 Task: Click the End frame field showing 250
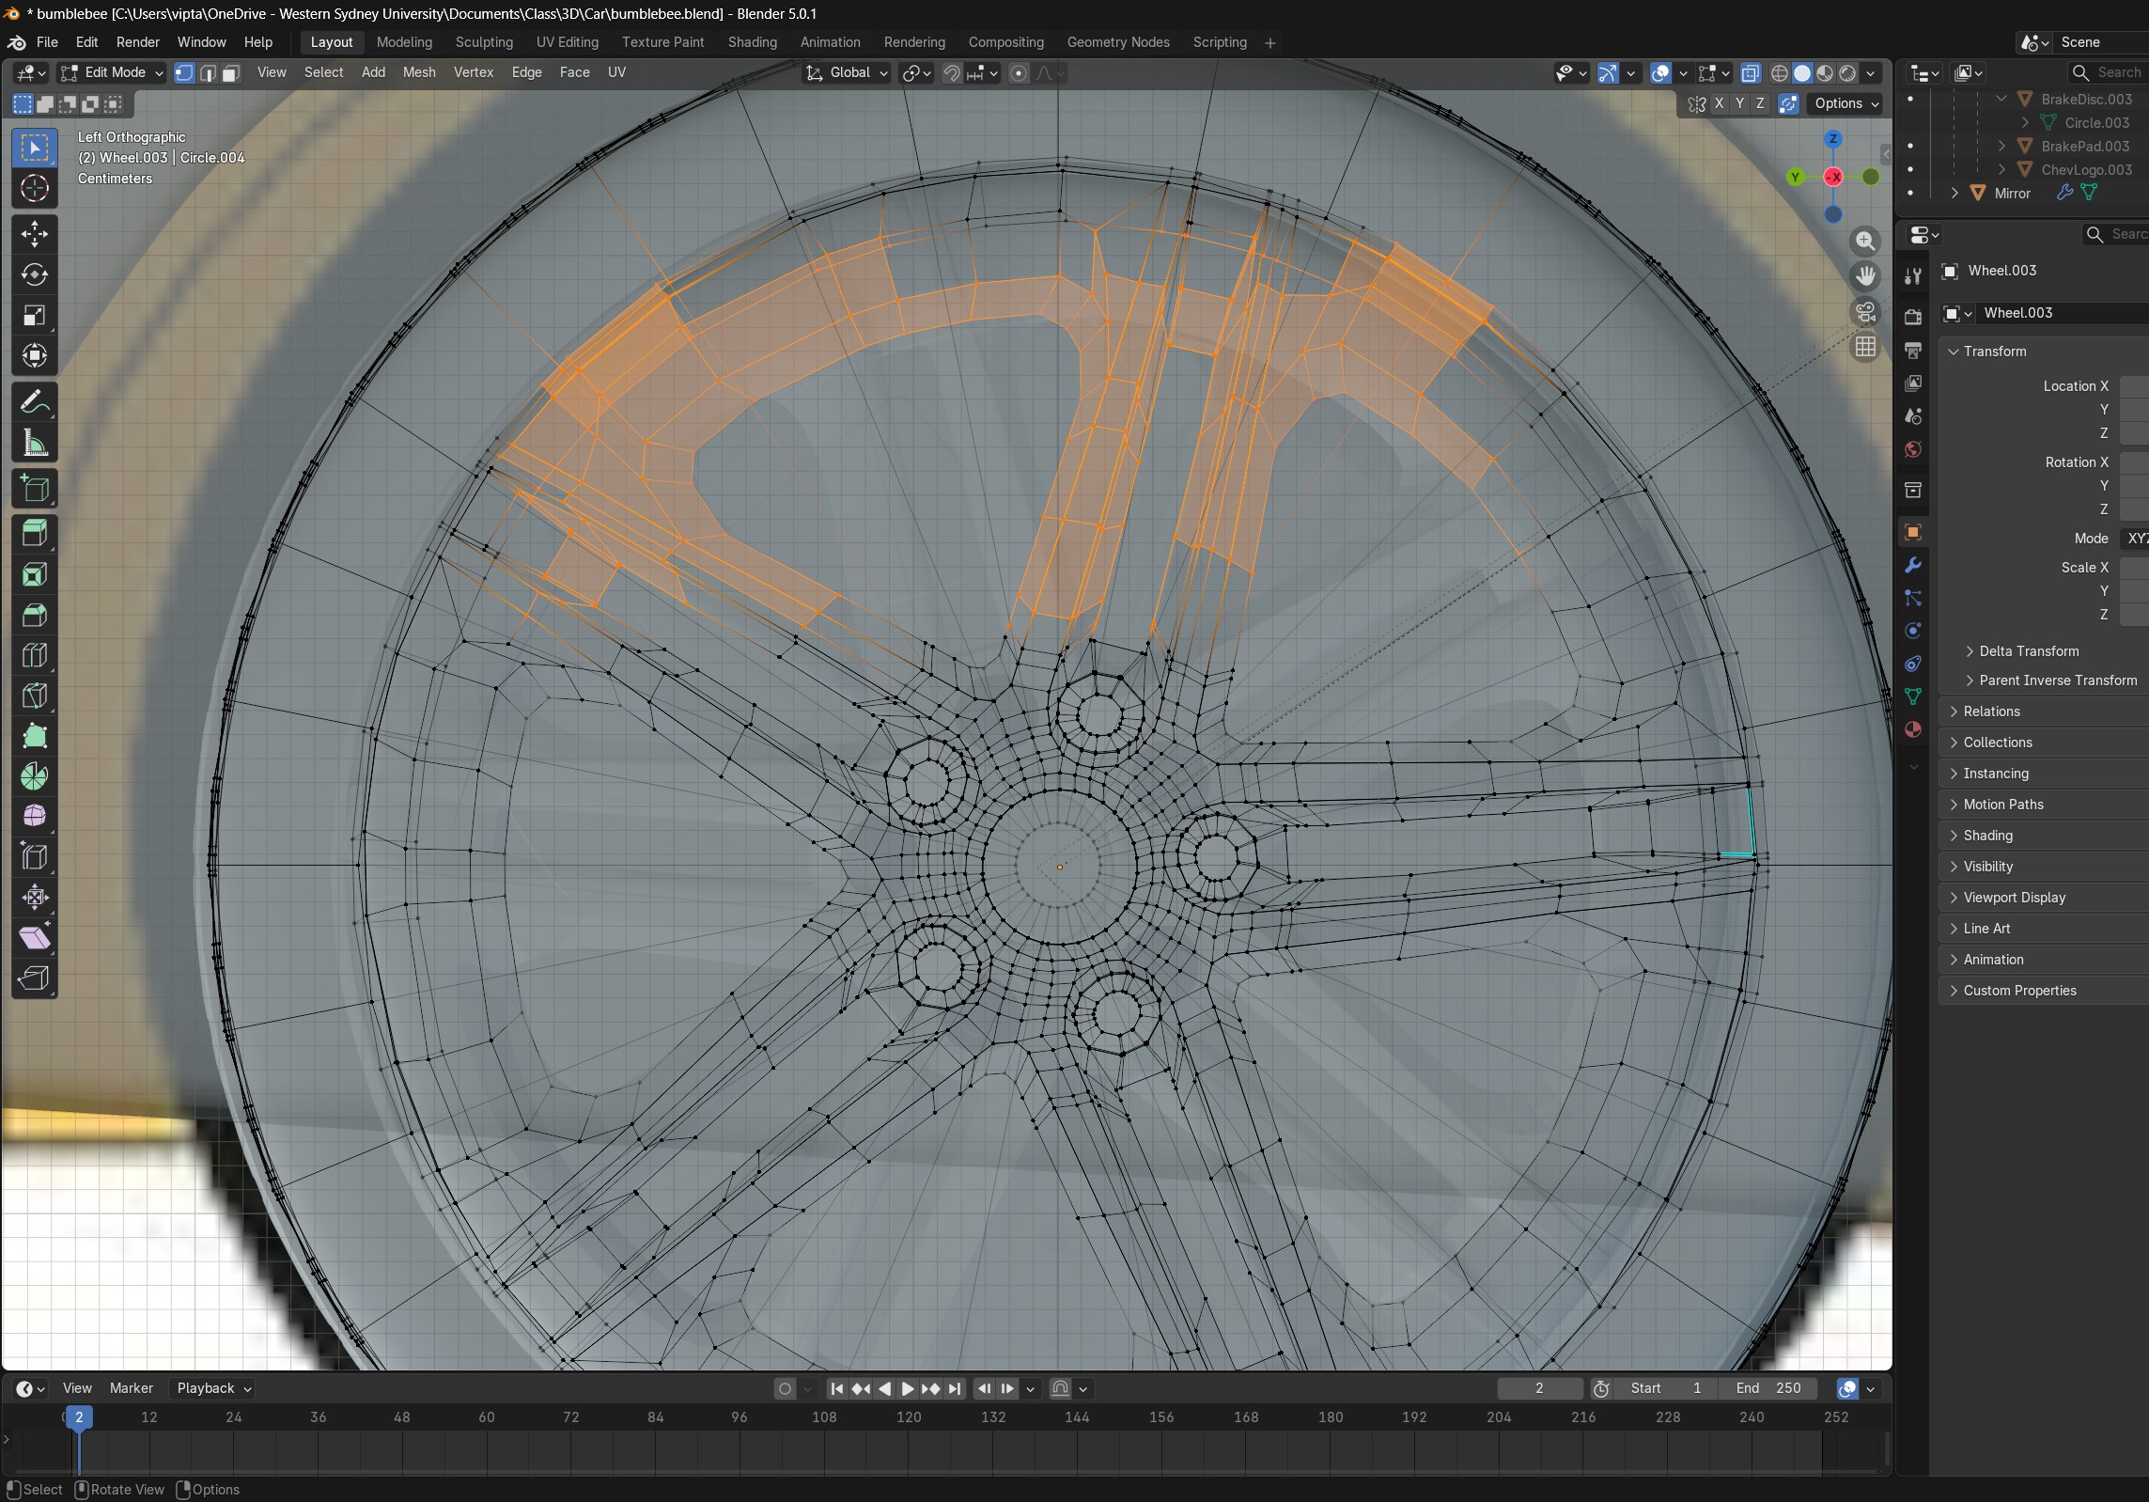tap(1768, 1388)
